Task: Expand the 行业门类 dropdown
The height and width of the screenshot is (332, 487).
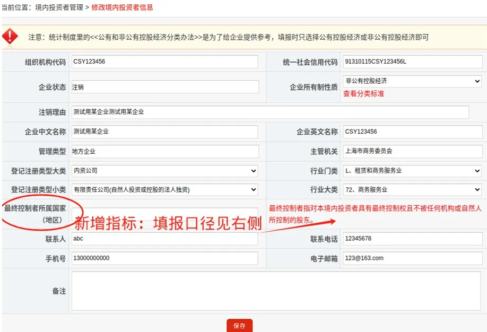Action: click(x=412, y=171)
